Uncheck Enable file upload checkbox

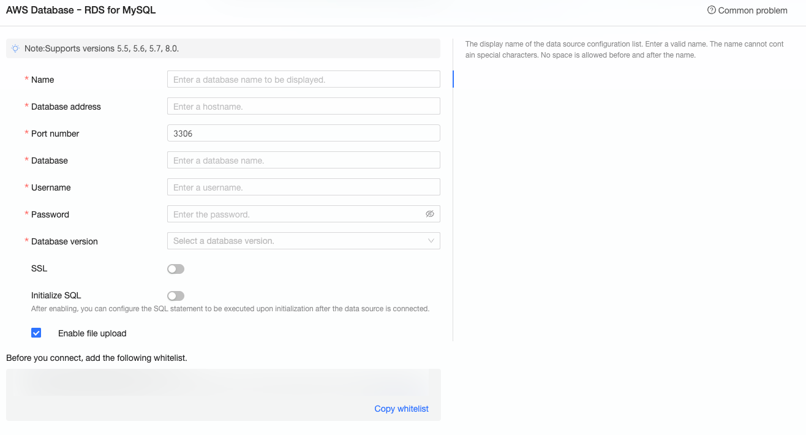pos(36,333)
